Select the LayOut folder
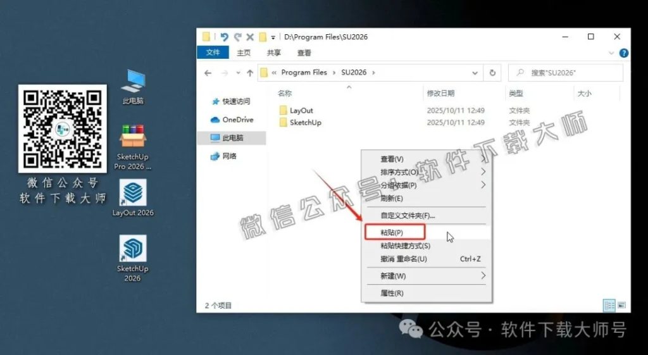This screenshot has width=648, height=355. [296, 110]
